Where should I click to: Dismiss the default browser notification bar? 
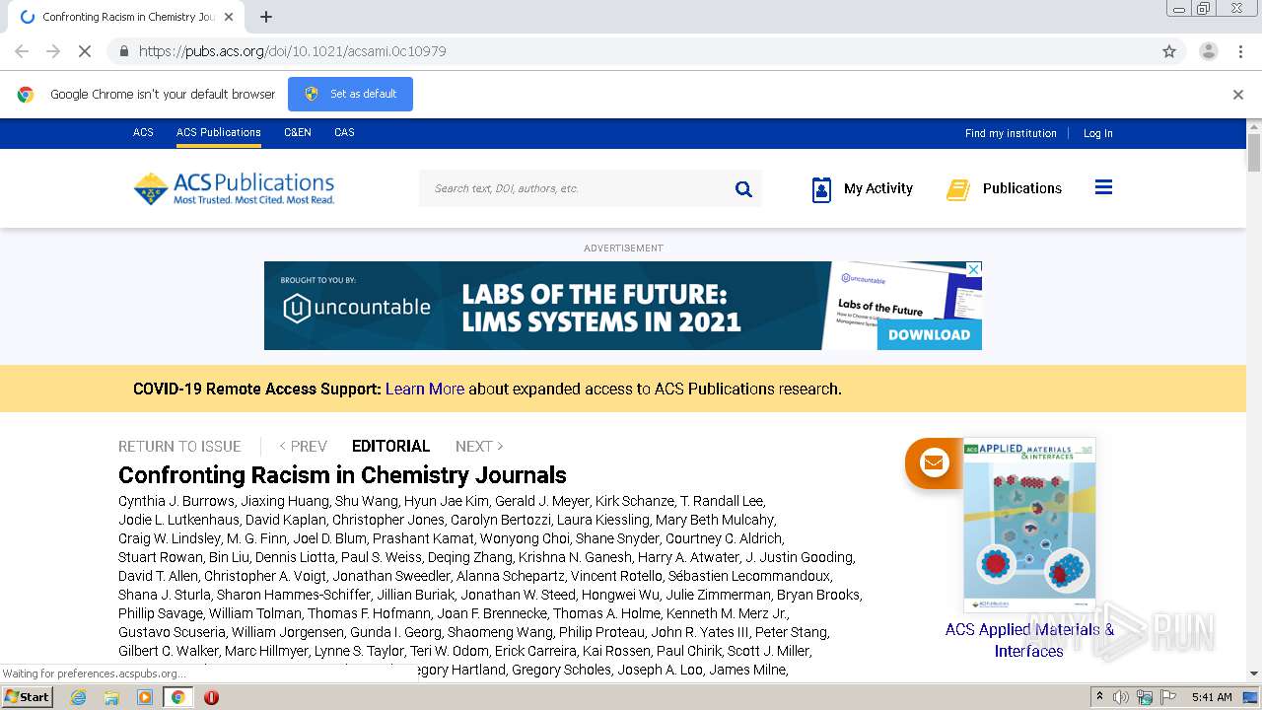pos(1238,95)
